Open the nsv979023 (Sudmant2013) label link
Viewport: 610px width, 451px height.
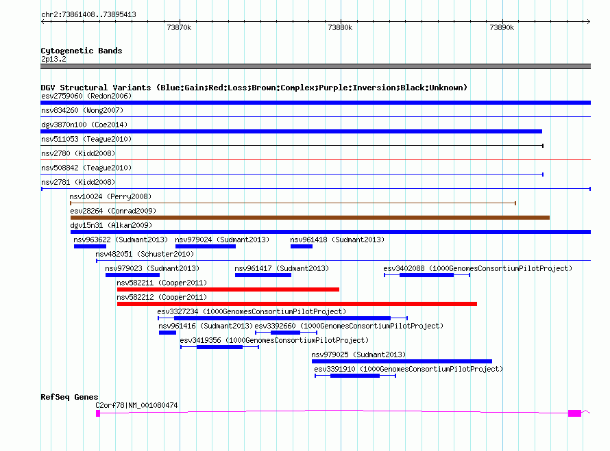pos(152,268)
